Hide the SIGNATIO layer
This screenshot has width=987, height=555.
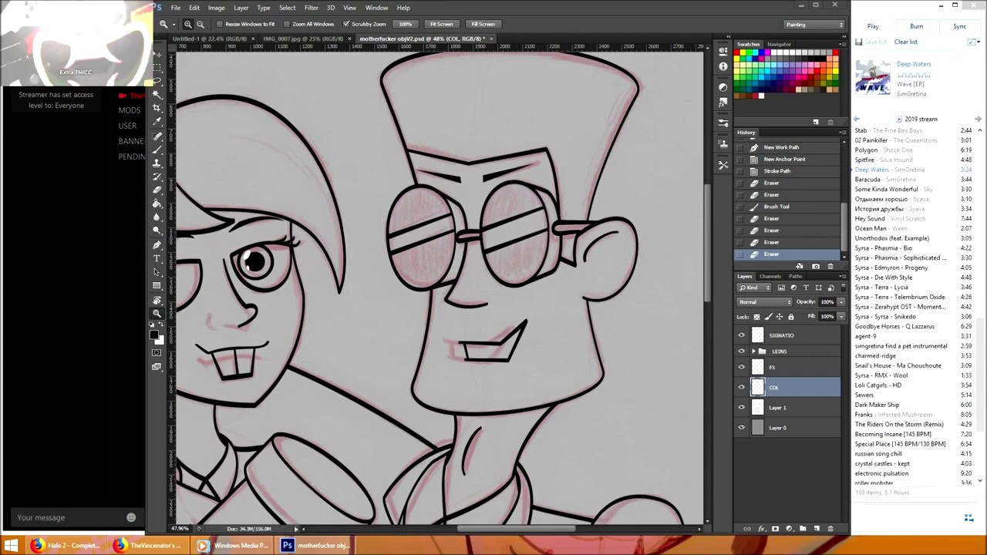tap(742, 335)
